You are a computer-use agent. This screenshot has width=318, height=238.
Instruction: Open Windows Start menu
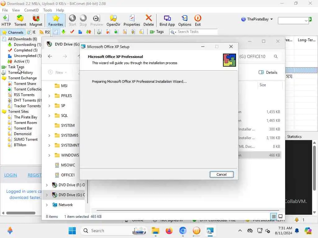coord(72,231)
